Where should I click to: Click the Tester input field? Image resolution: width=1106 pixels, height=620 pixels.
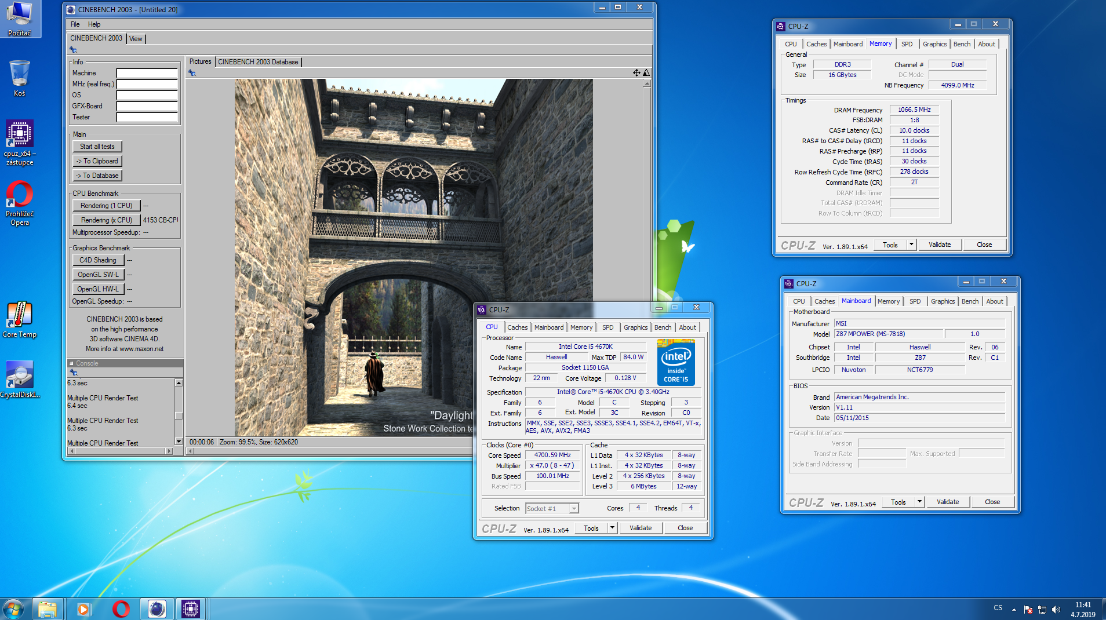tap(147, 117)
